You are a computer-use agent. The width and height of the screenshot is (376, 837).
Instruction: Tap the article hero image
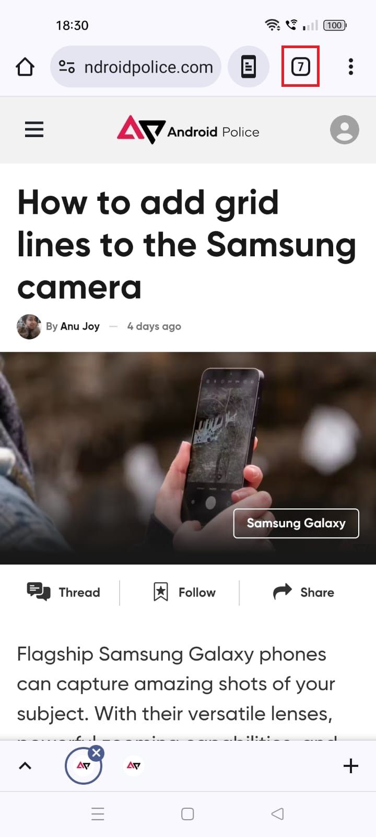point(188,458)
